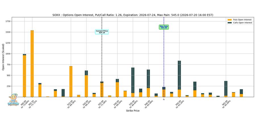Click the green Max Pain 545.00 annotation box
Viewport: 256px width, 114px height.
pos(164,27)
